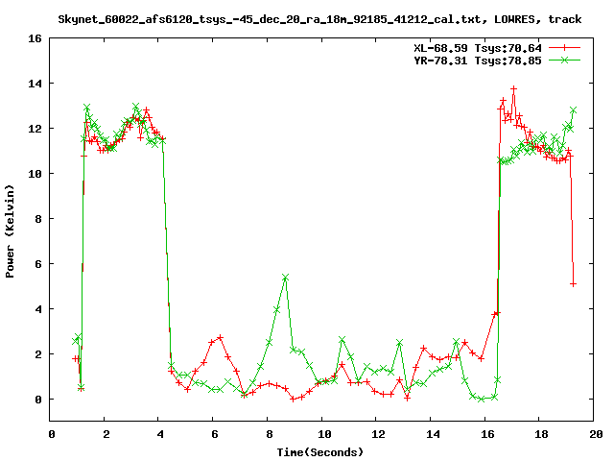Click the x-axis tick label "6"

pos(215,434)
